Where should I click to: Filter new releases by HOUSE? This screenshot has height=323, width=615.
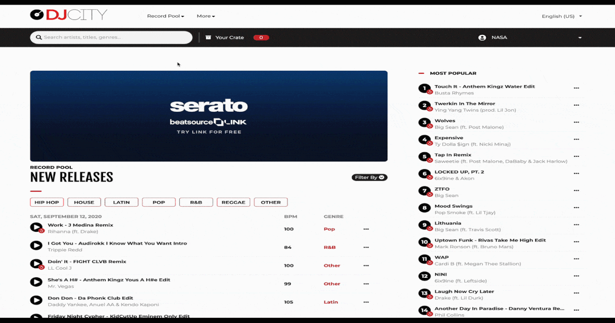tap(84, 202)
